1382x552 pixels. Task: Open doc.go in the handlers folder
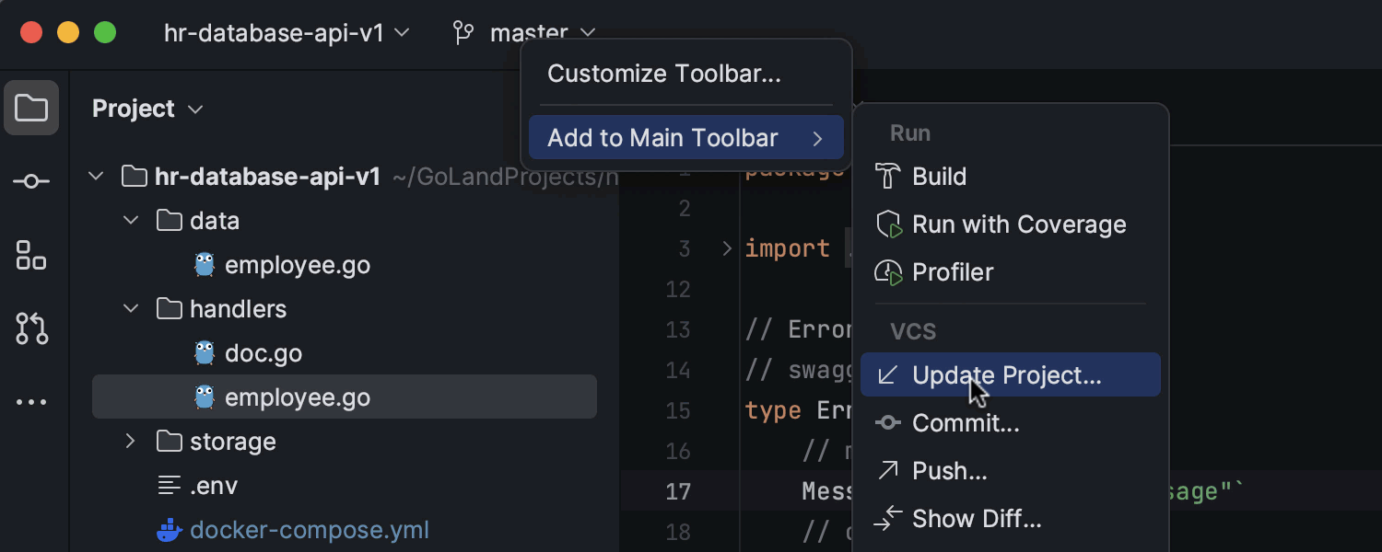[264, 353]
